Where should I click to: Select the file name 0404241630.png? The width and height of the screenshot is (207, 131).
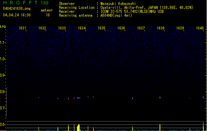coord(17,9)
